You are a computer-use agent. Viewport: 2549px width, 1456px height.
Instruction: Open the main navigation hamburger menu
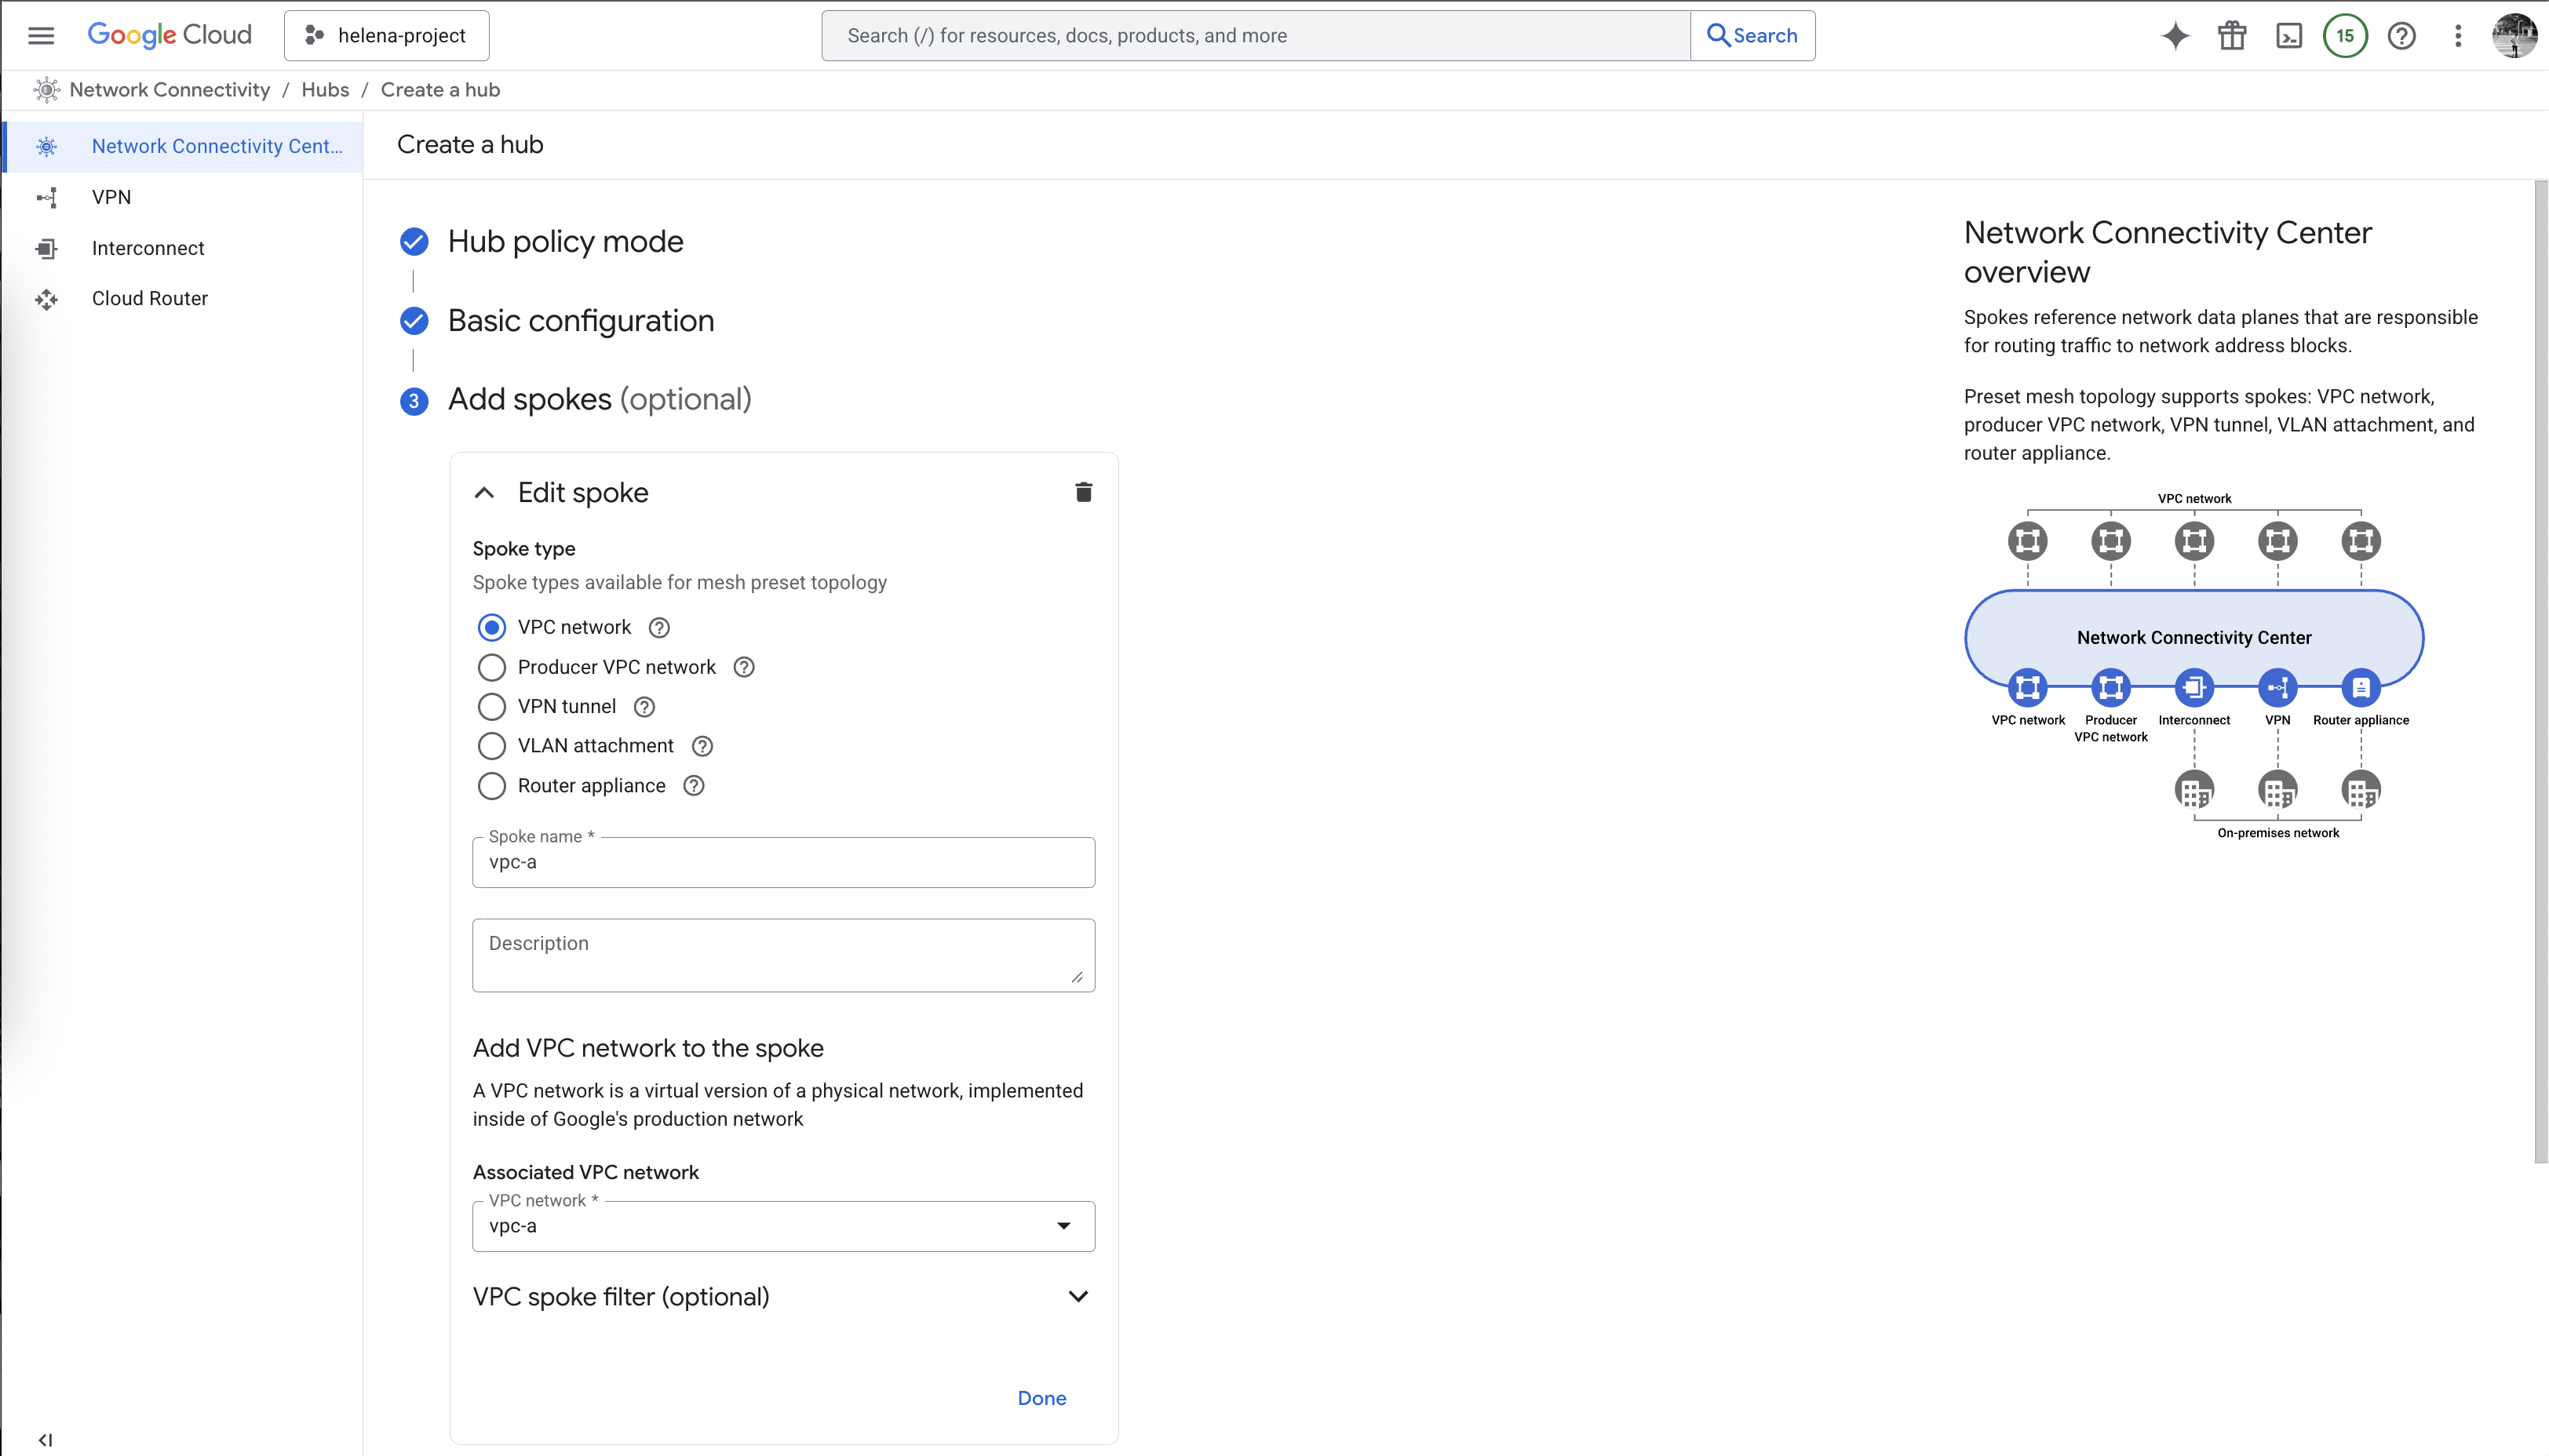pos(41,36)
